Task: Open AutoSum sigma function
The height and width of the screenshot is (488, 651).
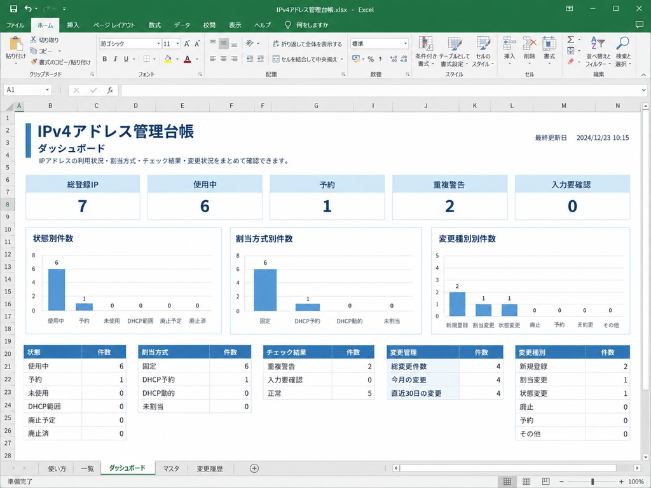Action: 571,39
